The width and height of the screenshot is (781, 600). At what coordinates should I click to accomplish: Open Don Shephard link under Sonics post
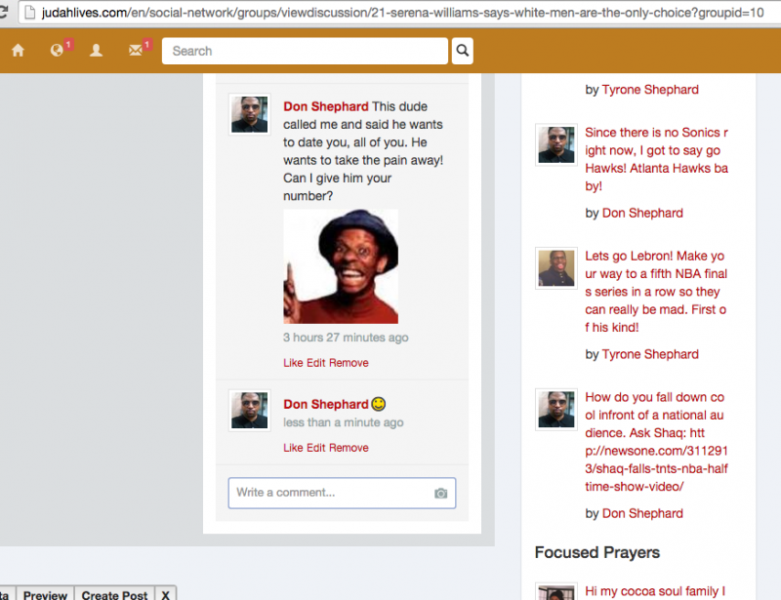642,213
